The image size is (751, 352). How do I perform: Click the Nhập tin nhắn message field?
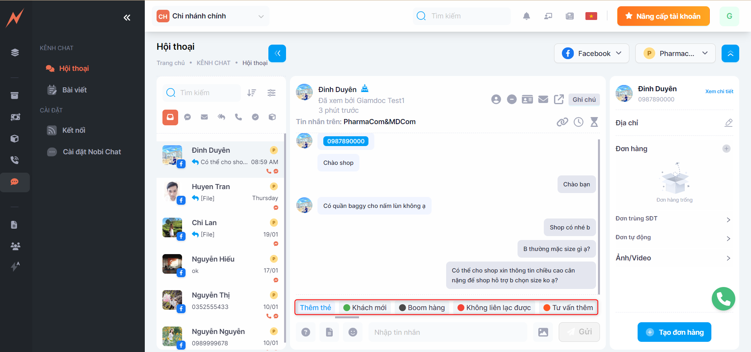[x=447, y=332]
